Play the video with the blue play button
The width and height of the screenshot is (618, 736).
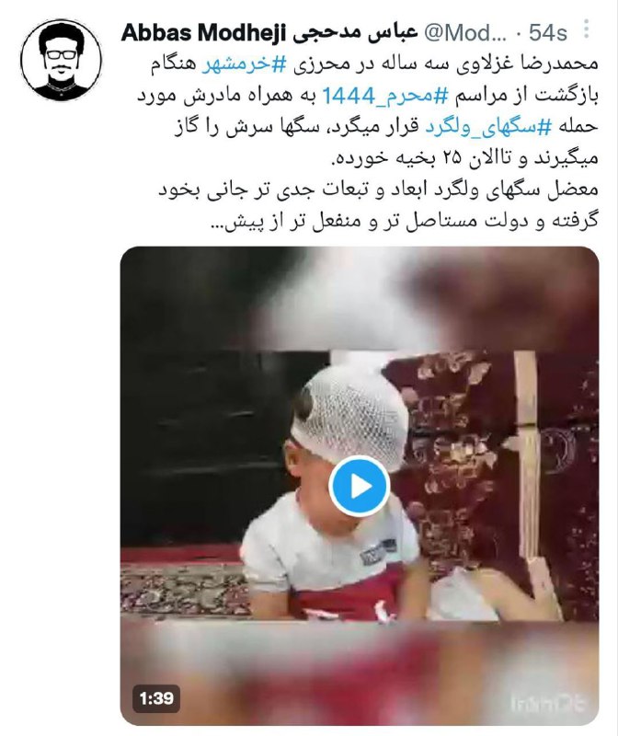click(x=360, y=487)
